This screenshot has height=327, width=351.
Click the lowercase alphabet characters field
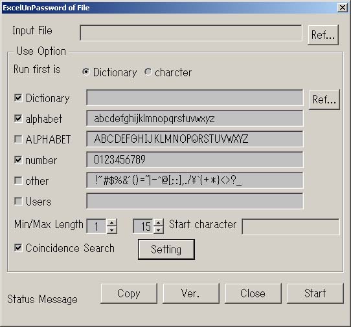[x=195, y=118]
